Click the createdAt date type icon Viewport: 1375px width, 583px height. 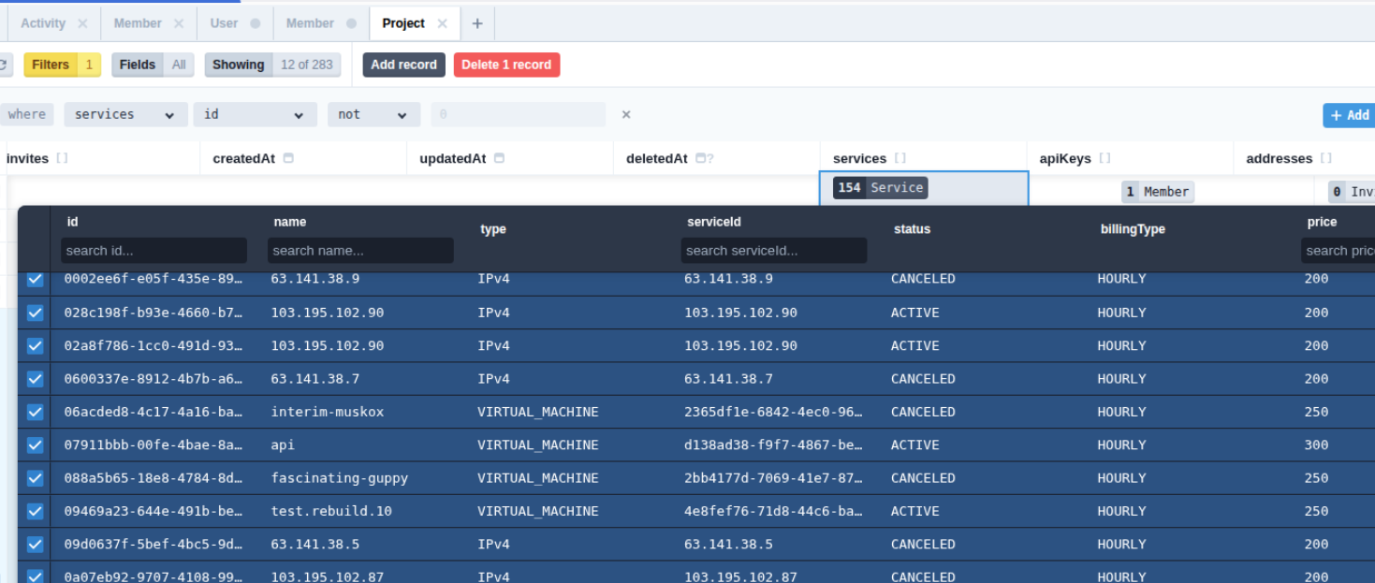[288, 158]
